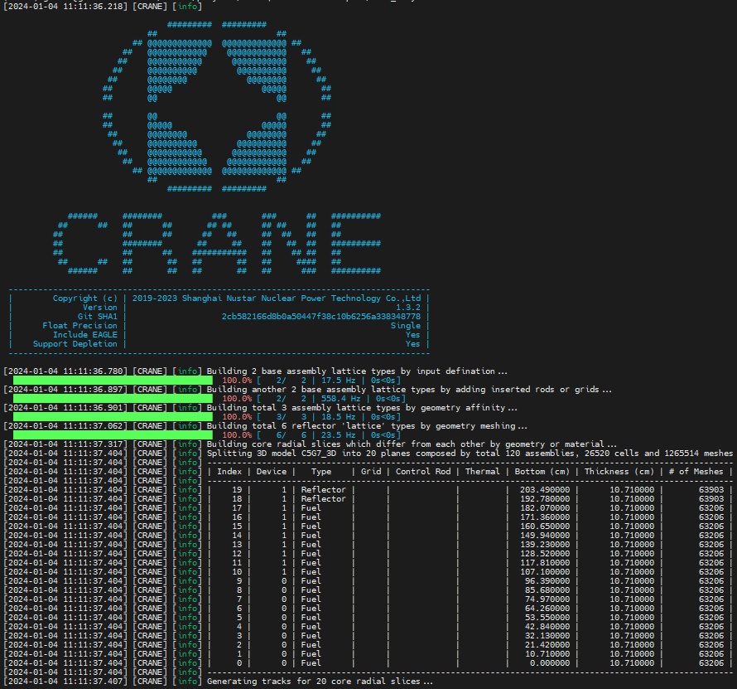Select bottom value 182.070000

point(545,508)
